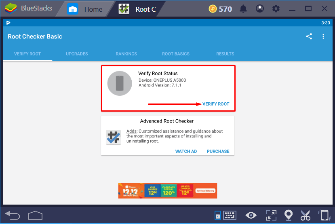View the RESULTS tab
The width and height of the screenshot is (335, 224).
225,54
